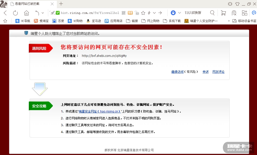Open the UC购物 bookmark

tap(75, 21)
